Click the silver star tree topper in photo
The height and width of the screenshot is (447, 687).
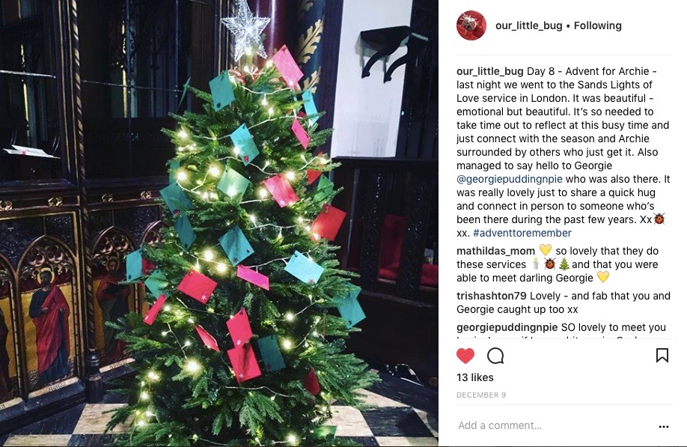(x=245, y=30)
